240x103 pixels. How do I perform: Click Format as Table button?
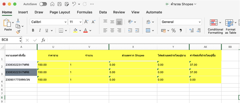[231, 27]
